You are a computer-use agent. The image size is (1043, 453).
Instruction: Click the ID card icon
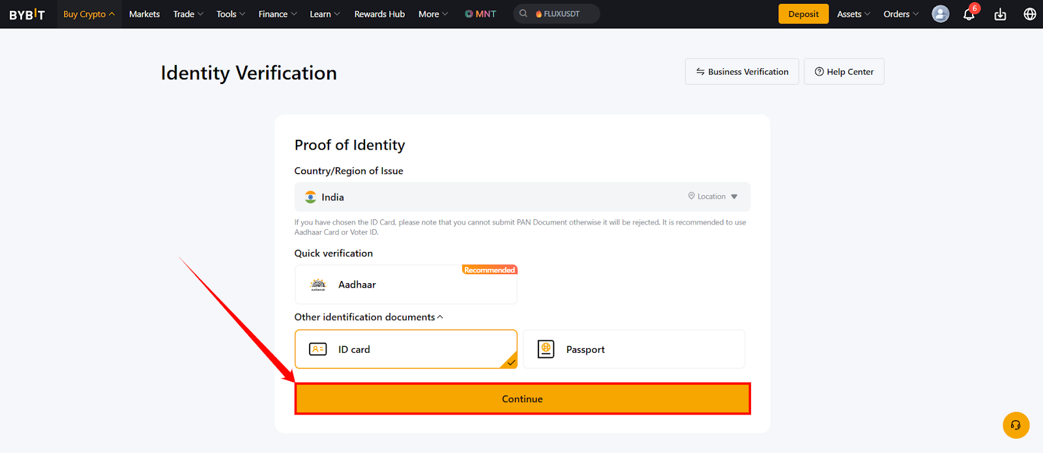tap(318, 350)
